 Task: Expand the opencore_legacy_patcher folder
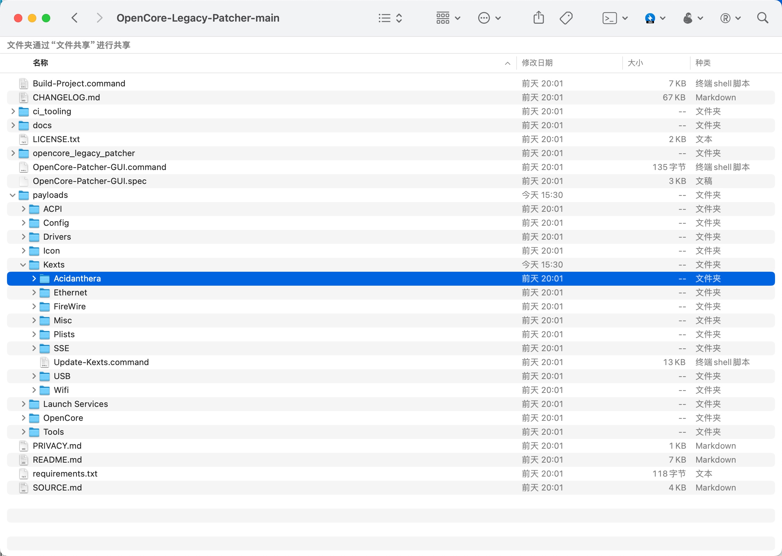coord(13,153)
